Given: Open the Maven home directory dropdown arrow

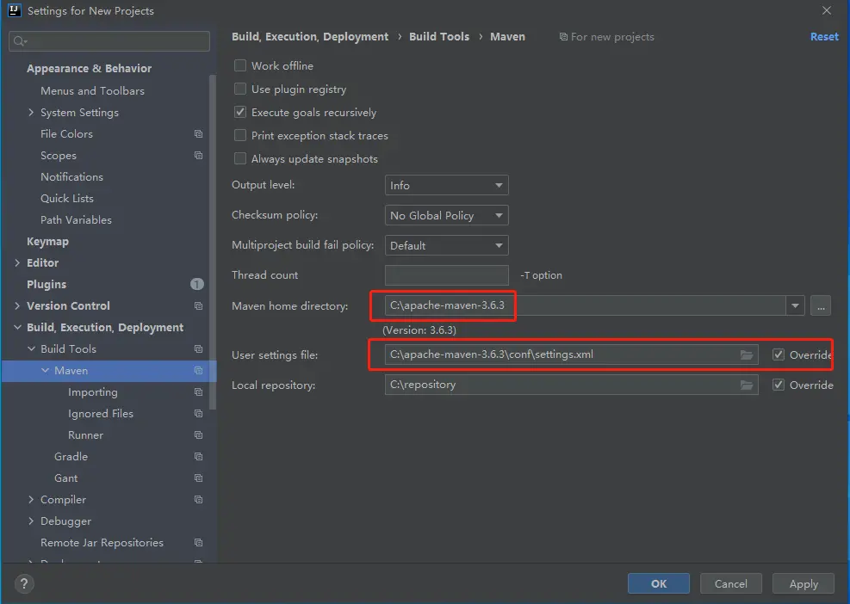Looking at the screenshot, I should 794,305.
